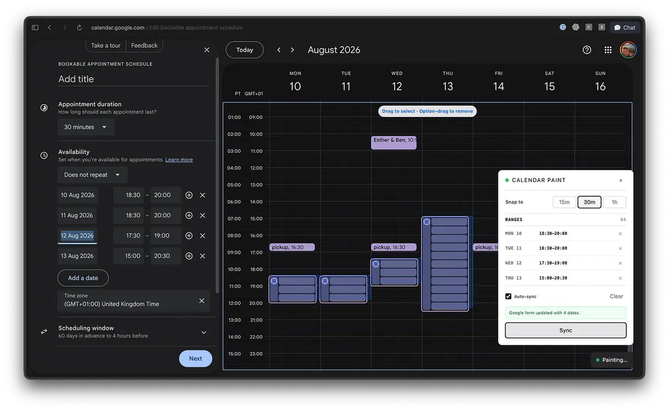Open the 30 minutes duration dropdown
This screenshot has height=411, width=669.
click(x=86, y=127)
